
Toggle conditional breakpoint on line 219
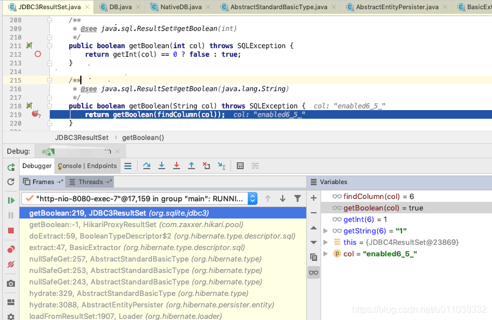[x=36, y=114]
